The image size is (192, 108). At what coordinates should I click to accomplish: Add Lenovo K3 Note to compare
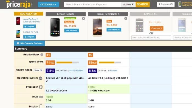(x=29, y=37)
